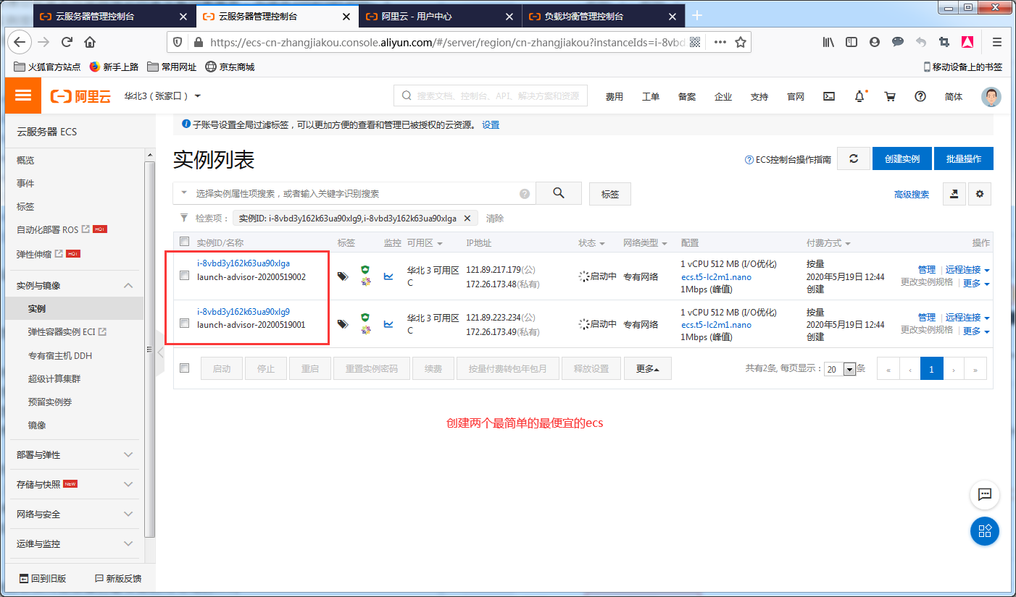The width and height of the screenshot is (1016, 597).
Task: Check the select-all instances checkbox
Action: (x=184, y=242)
